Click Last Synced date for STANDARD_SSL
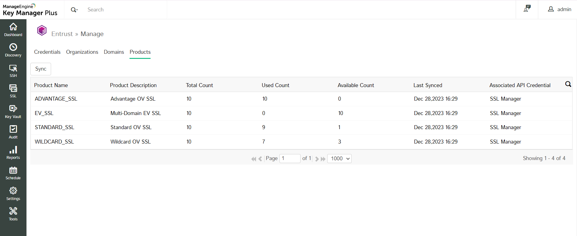The width and height of the screenshot is (577, 236). click(436, 127)
